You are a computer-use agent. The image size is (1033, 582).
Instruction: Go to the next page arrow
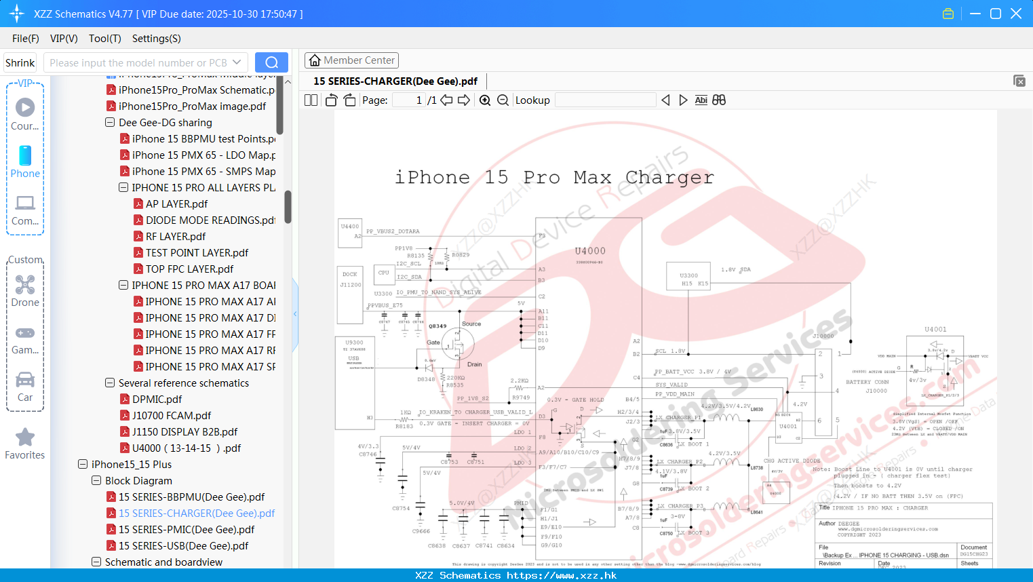[x=464, y=100]
